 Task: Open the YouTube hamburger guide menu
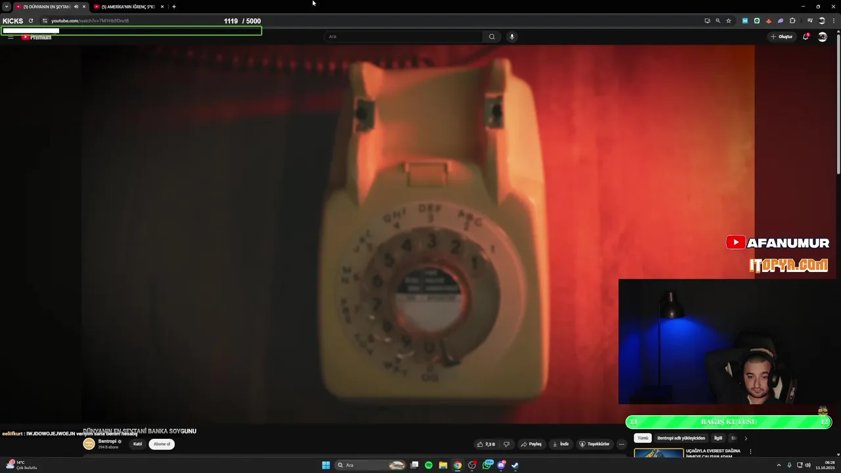[x=11, y=37]
